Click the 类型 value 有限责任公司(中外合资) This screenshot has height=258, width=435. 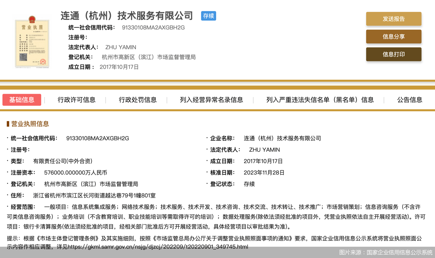point(63,161)
